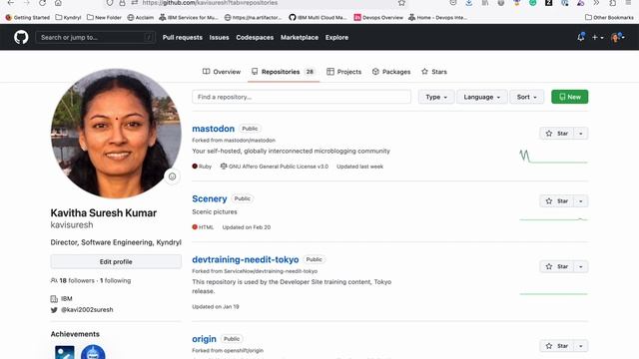639x359 pixels.
Task: Open the Sort dropdown
Action: coord(526,97)
